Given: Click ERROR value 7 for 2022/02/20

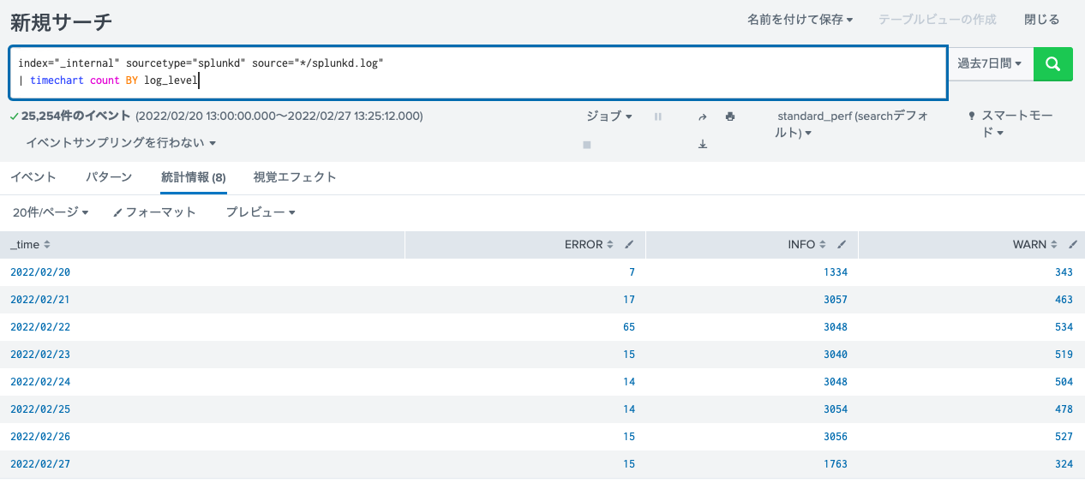Looking at the screenshot, I should pos(632,272).
